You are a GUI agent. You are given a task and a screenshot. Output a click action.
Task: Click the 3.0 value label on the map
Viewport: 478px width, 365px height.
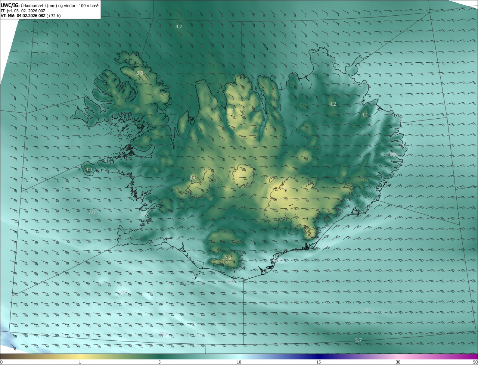tap(140, 73)
